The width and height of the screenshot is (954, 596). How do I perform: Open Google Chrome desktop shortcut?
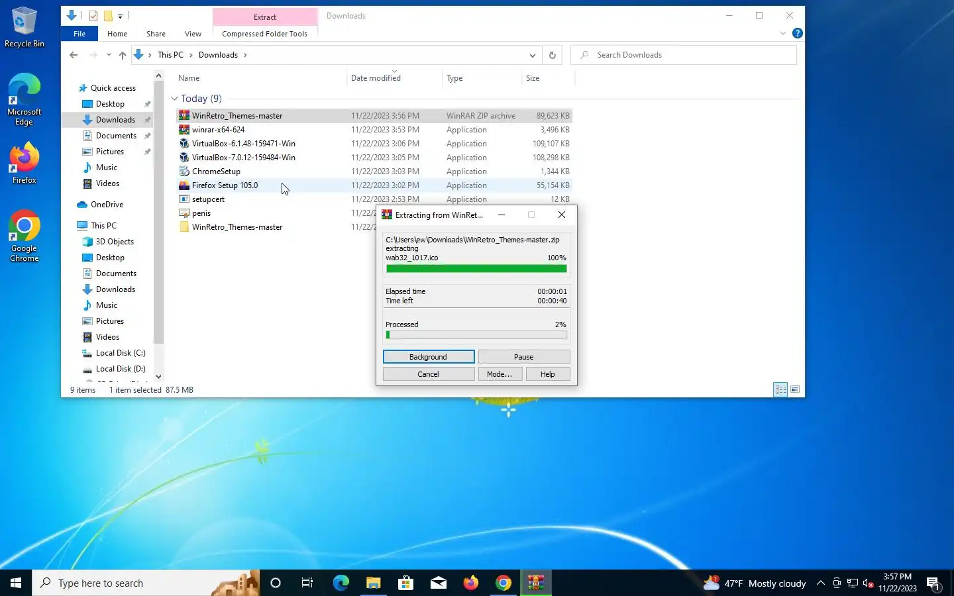pos(25,236)
